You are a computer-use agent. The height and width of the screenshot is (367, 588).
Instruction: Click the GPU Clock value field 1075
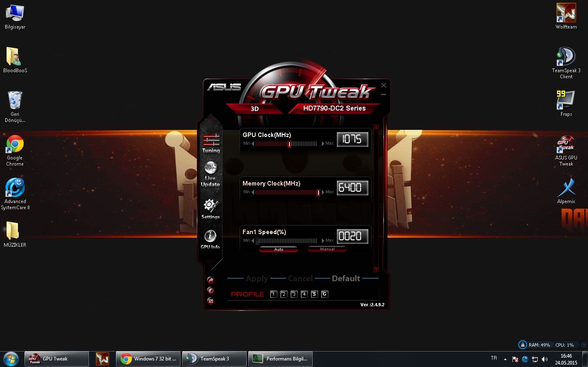click(x=352, y=139)
